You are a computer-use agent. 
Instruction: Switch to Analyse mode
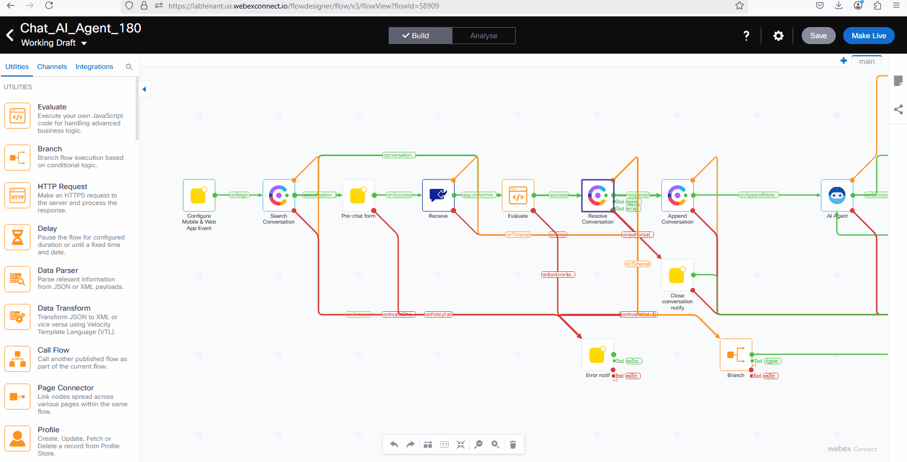(x=484, y=36)
